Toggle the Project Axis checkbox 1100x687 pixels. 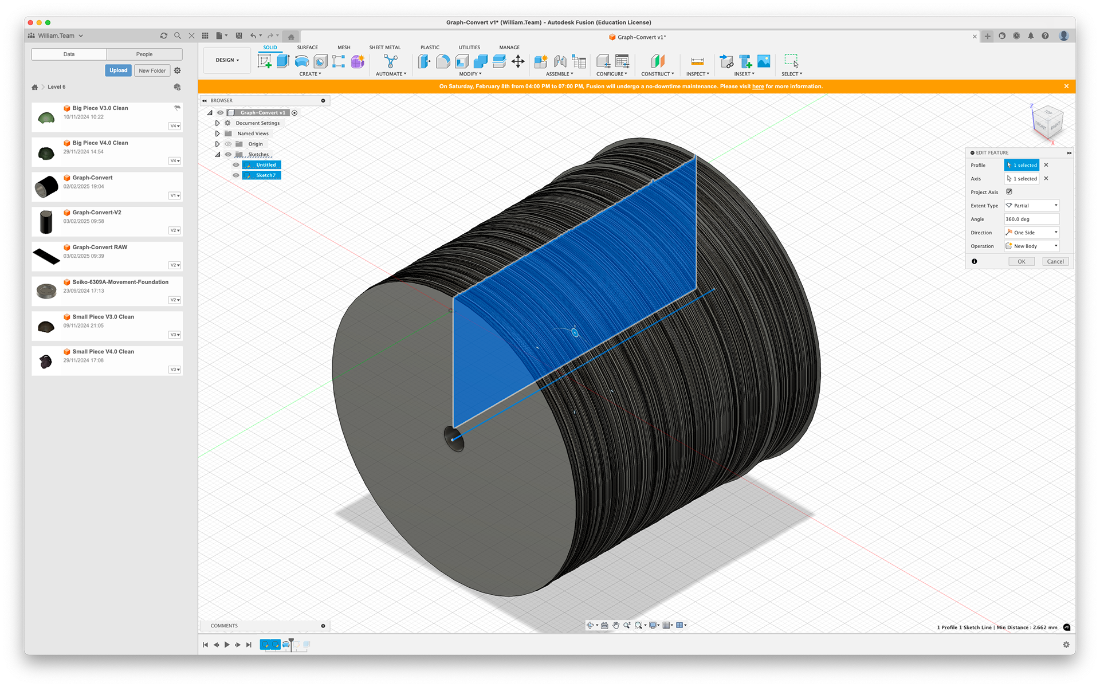(x=1009, y=192)
